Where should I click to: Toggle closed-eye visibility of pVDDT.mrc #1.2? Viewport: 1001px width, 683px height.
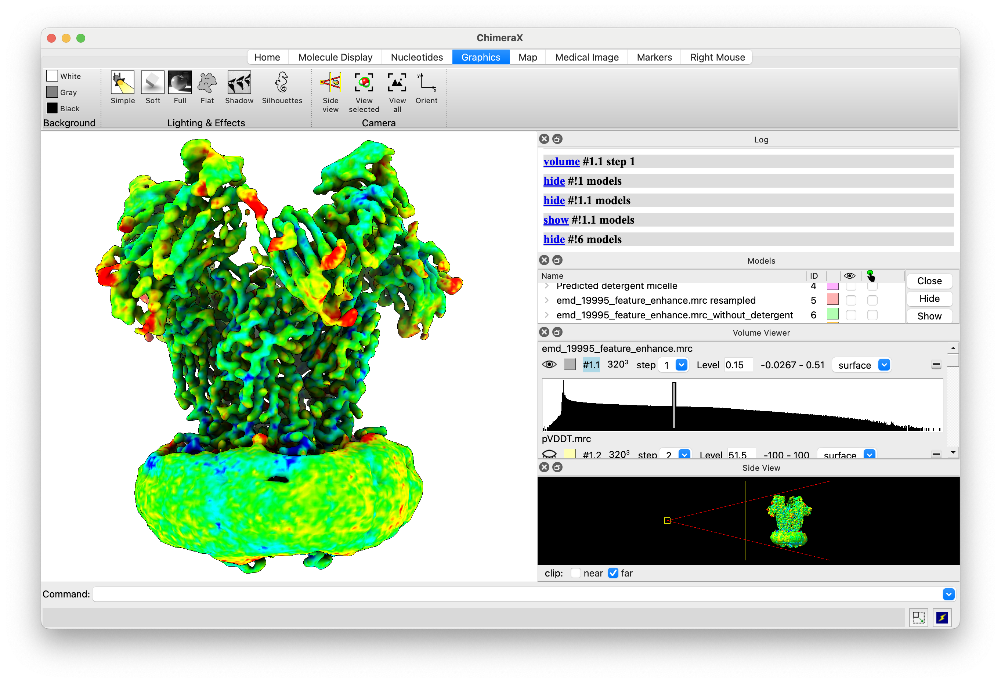[549, 454]
